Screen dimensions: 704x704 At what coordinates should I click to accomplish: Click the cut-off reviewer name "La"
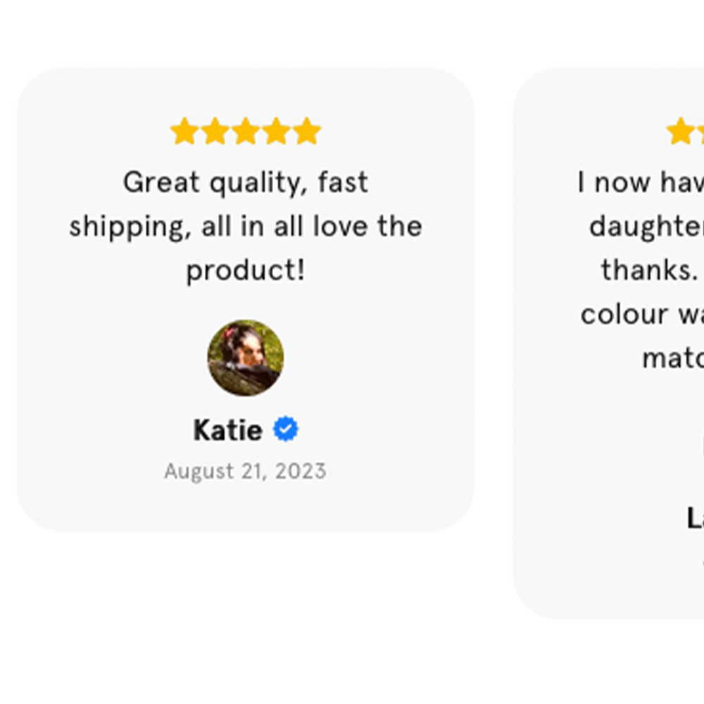(x=695, y=519)
